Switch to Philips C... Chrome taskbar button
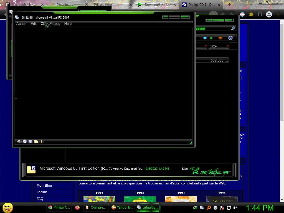This screenshot has height=213, width=284. point(59,207)
